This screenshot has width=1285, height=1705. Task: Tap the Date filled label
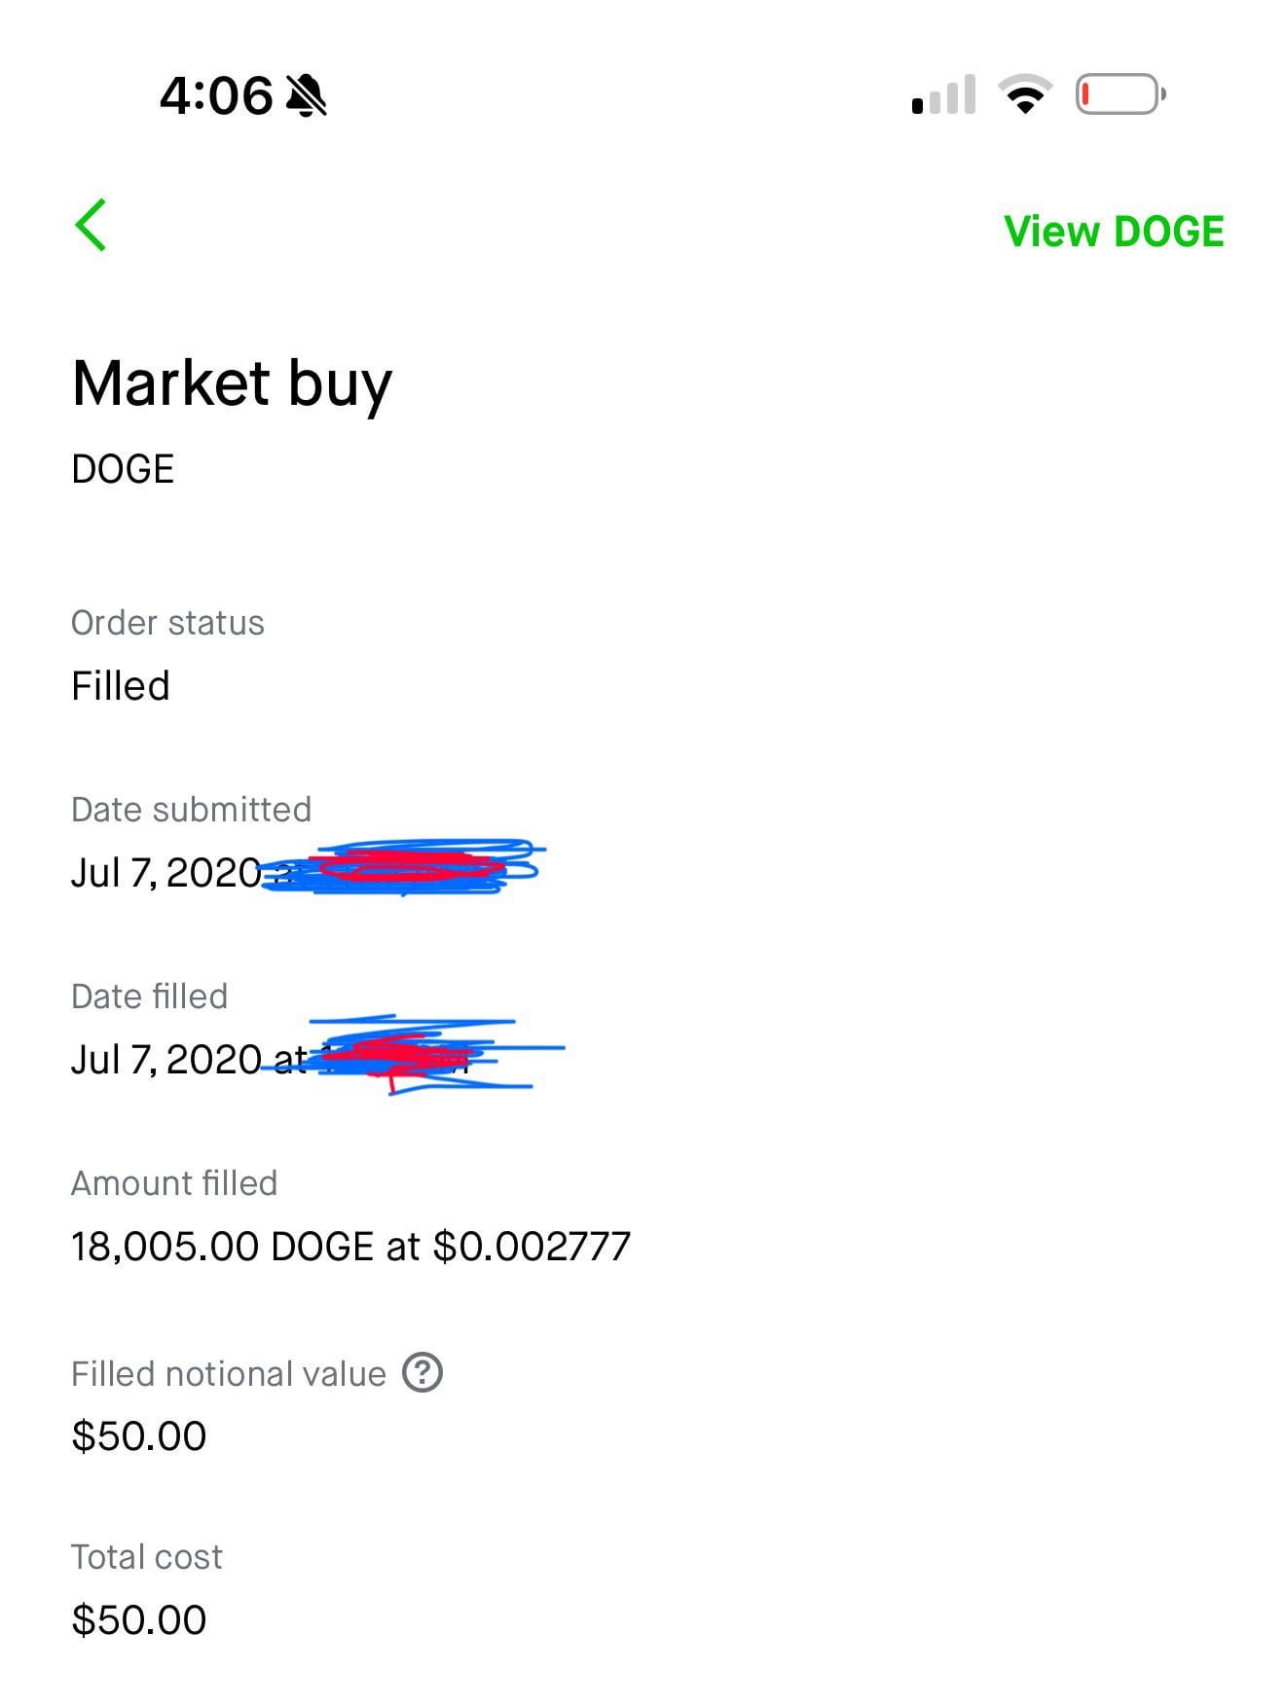[x=149, y=997]
